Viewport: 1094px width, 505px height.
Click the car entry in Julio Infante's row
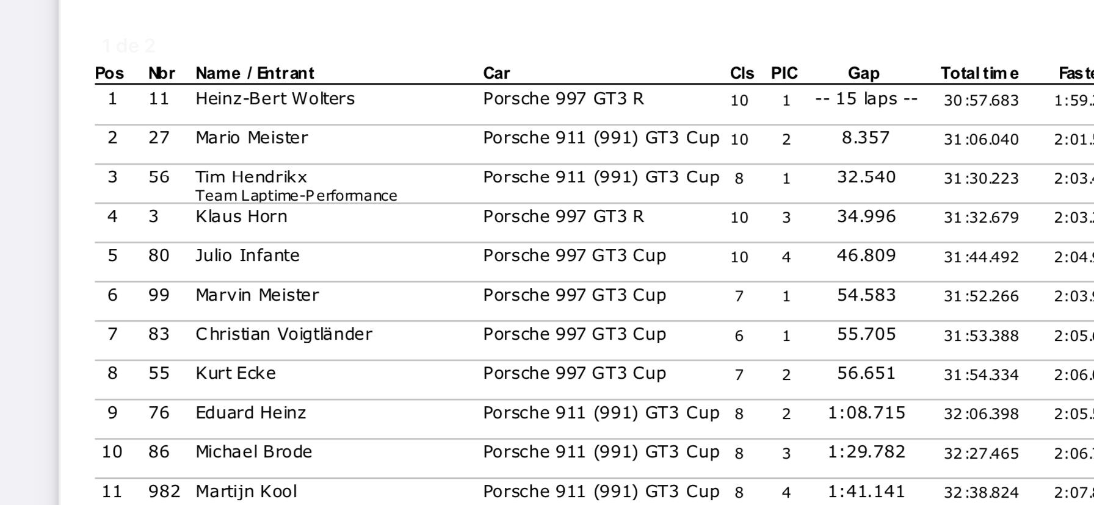[574, 256]
